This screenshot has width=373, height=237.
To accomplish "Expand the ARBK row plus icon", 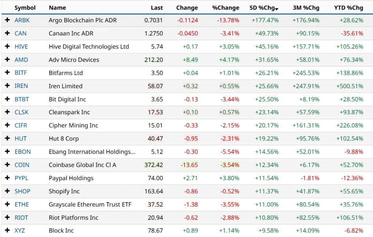I will point(7,20).
